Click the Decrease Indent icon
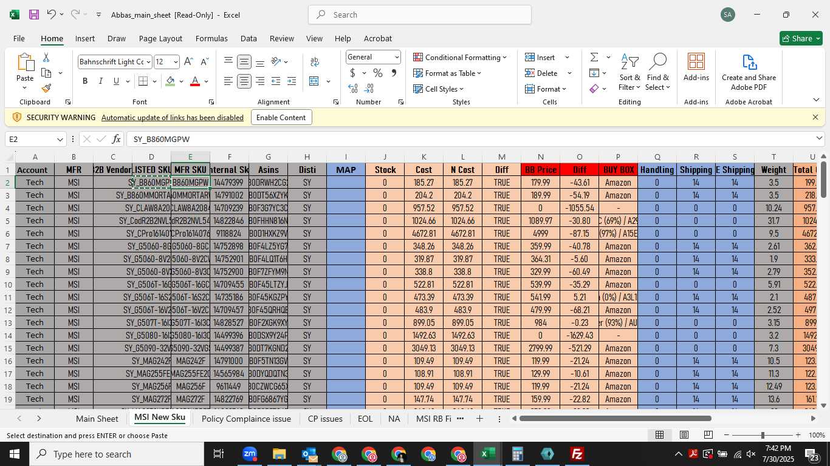The width and height of the screenshot is (830, 466). 276,81
